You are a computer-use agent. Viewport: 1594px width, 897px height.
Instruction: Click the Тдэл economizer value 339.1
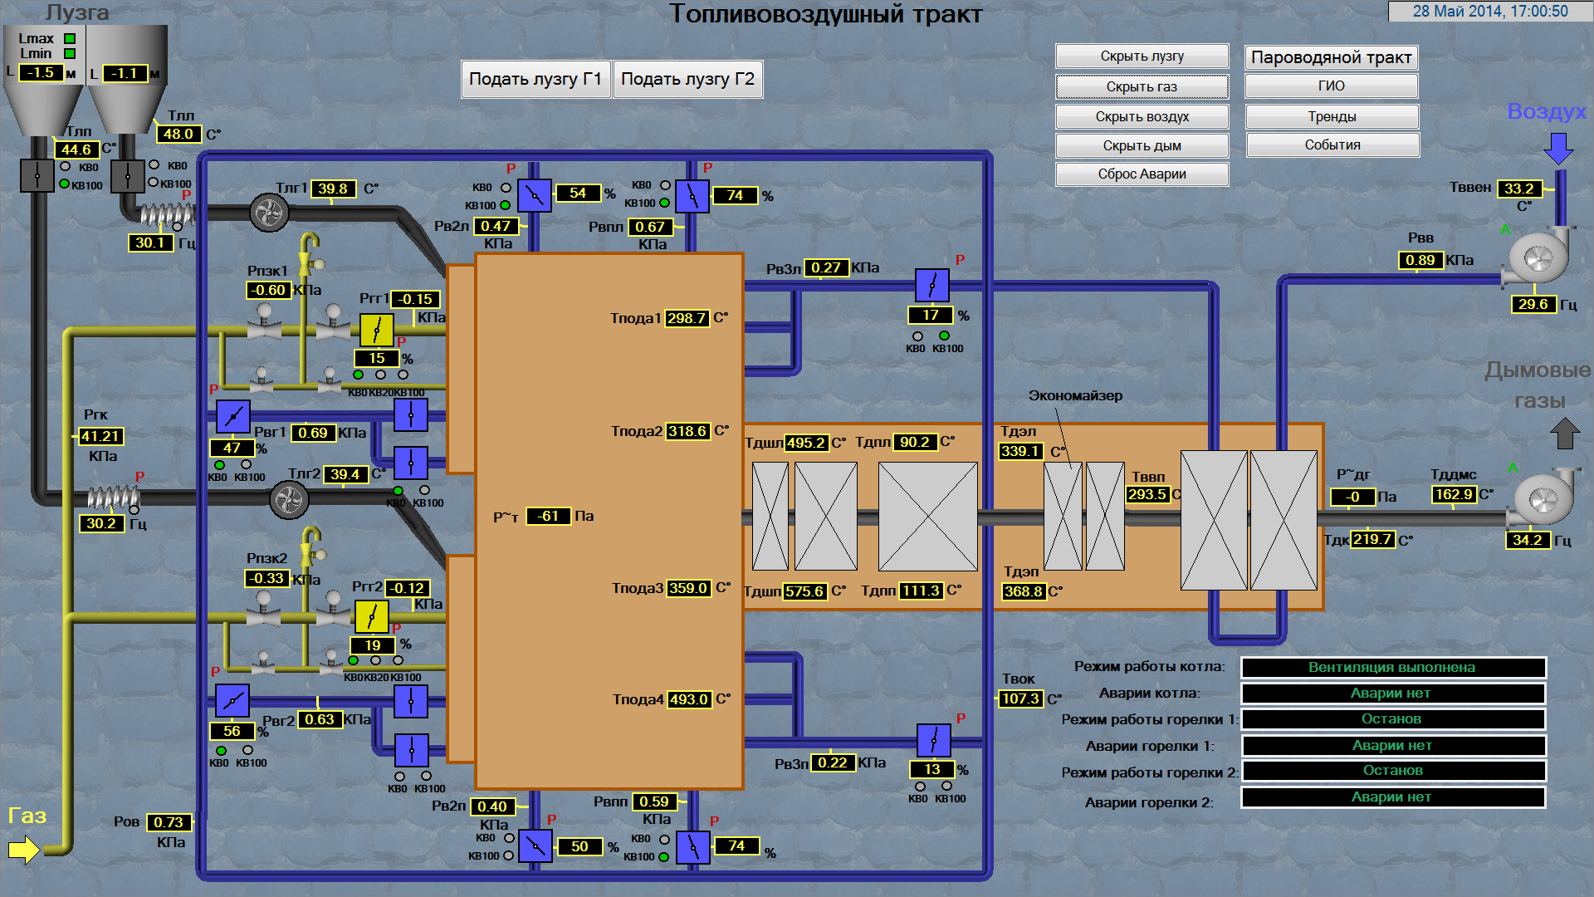pyautogui.click(x=1020, y=451)
